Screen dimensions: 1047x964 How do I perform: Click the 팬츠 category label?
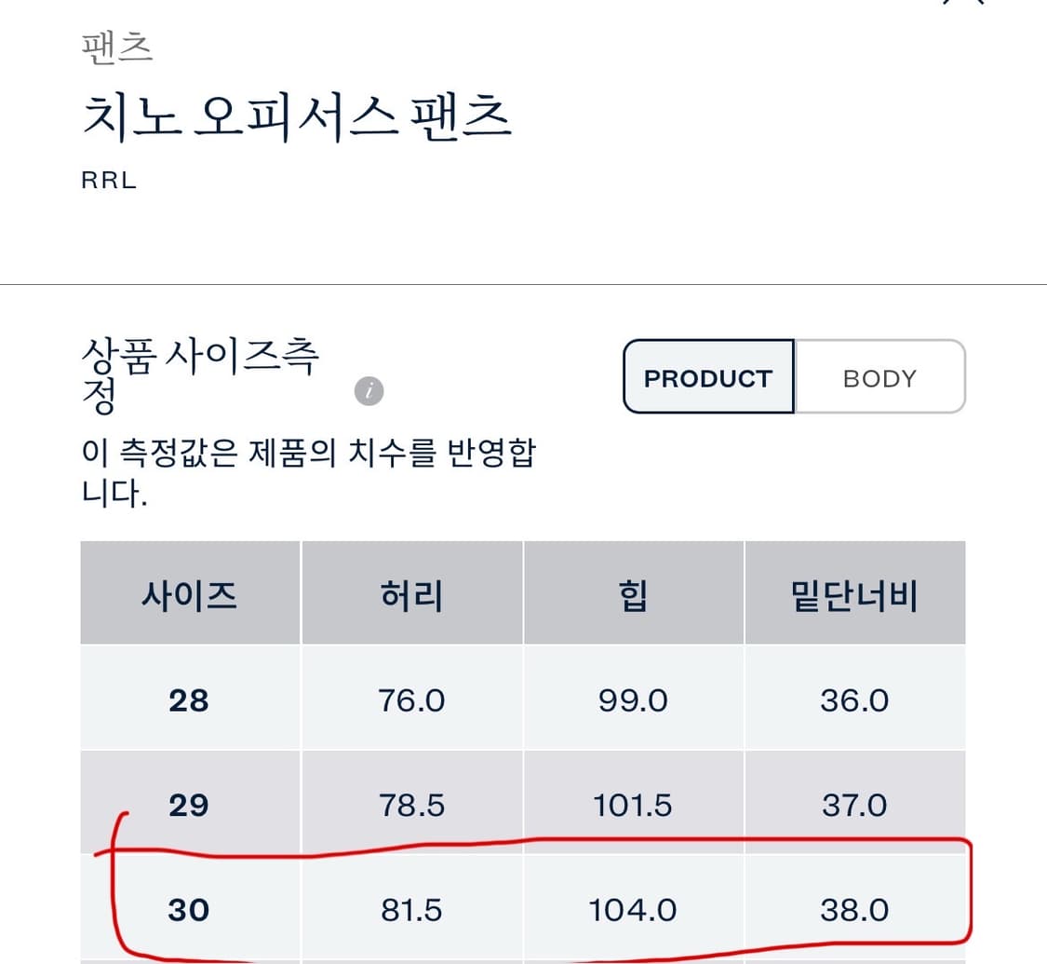point(117,48)
